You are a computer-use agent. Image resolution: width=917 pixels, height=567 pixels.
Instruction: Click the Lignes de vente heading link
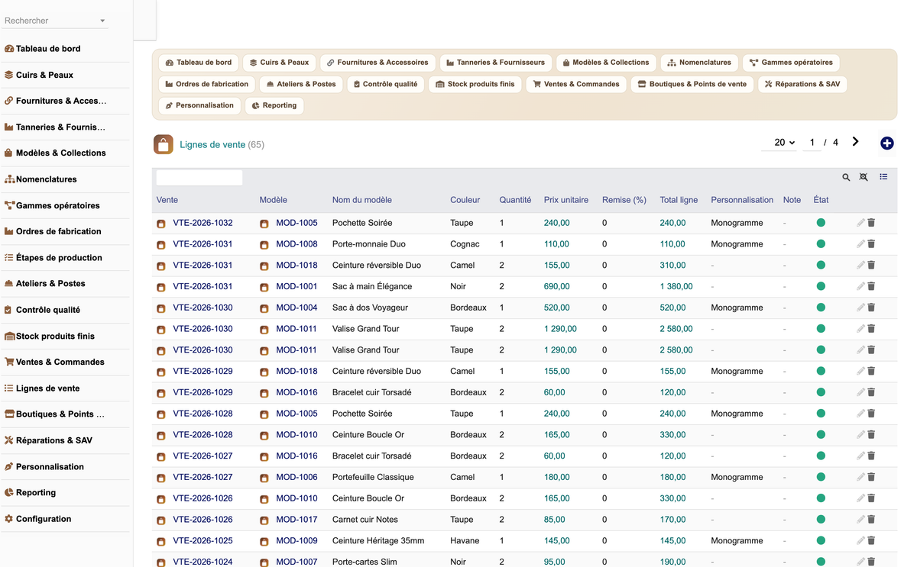[212, 144]
